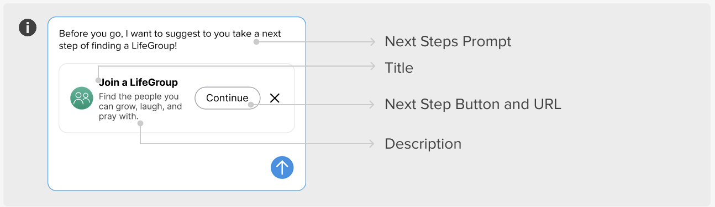Click the "Title" annotation label

click(x=399, y=68)
